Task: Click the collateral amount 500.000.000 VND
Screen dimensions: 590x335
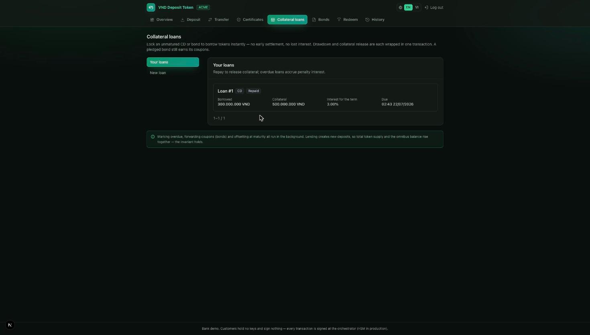Action: [x=288, y=104]
